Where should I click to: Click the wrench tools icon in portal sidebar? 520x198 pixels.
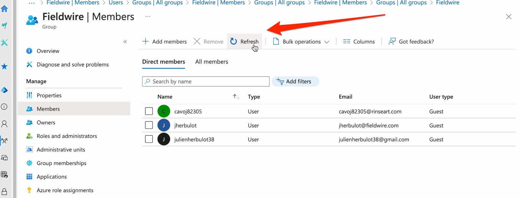coord(5,43)
